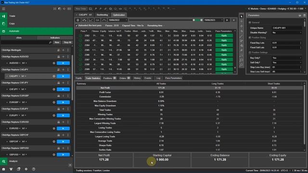
Task: Open EURJPY instance settings gear
Action: 54,115
